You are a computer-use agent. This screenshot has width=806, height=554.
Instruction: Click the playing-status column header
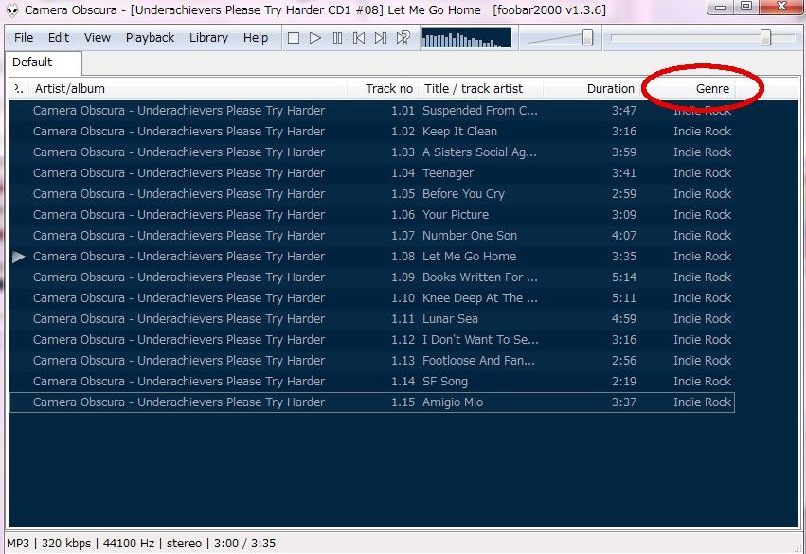19,88
